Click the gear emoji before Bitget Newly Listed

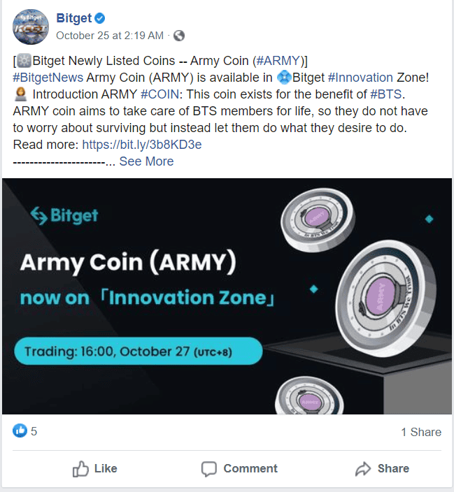(x=24, y=61)
